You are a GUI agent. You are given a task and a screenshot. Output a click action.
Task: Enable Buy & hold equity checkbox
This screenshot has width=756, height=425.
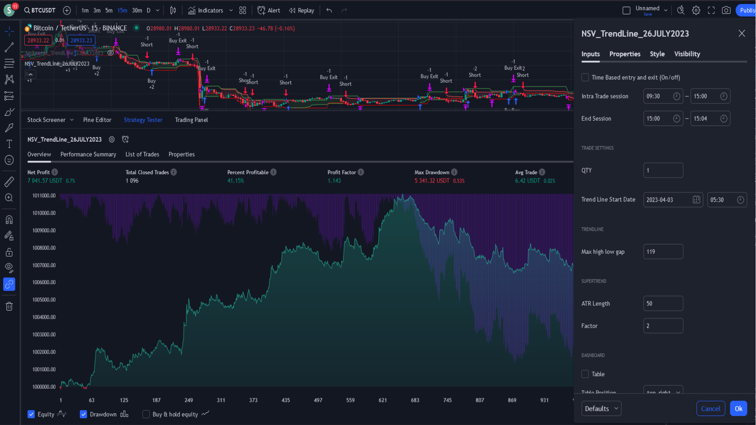[146, 414]
